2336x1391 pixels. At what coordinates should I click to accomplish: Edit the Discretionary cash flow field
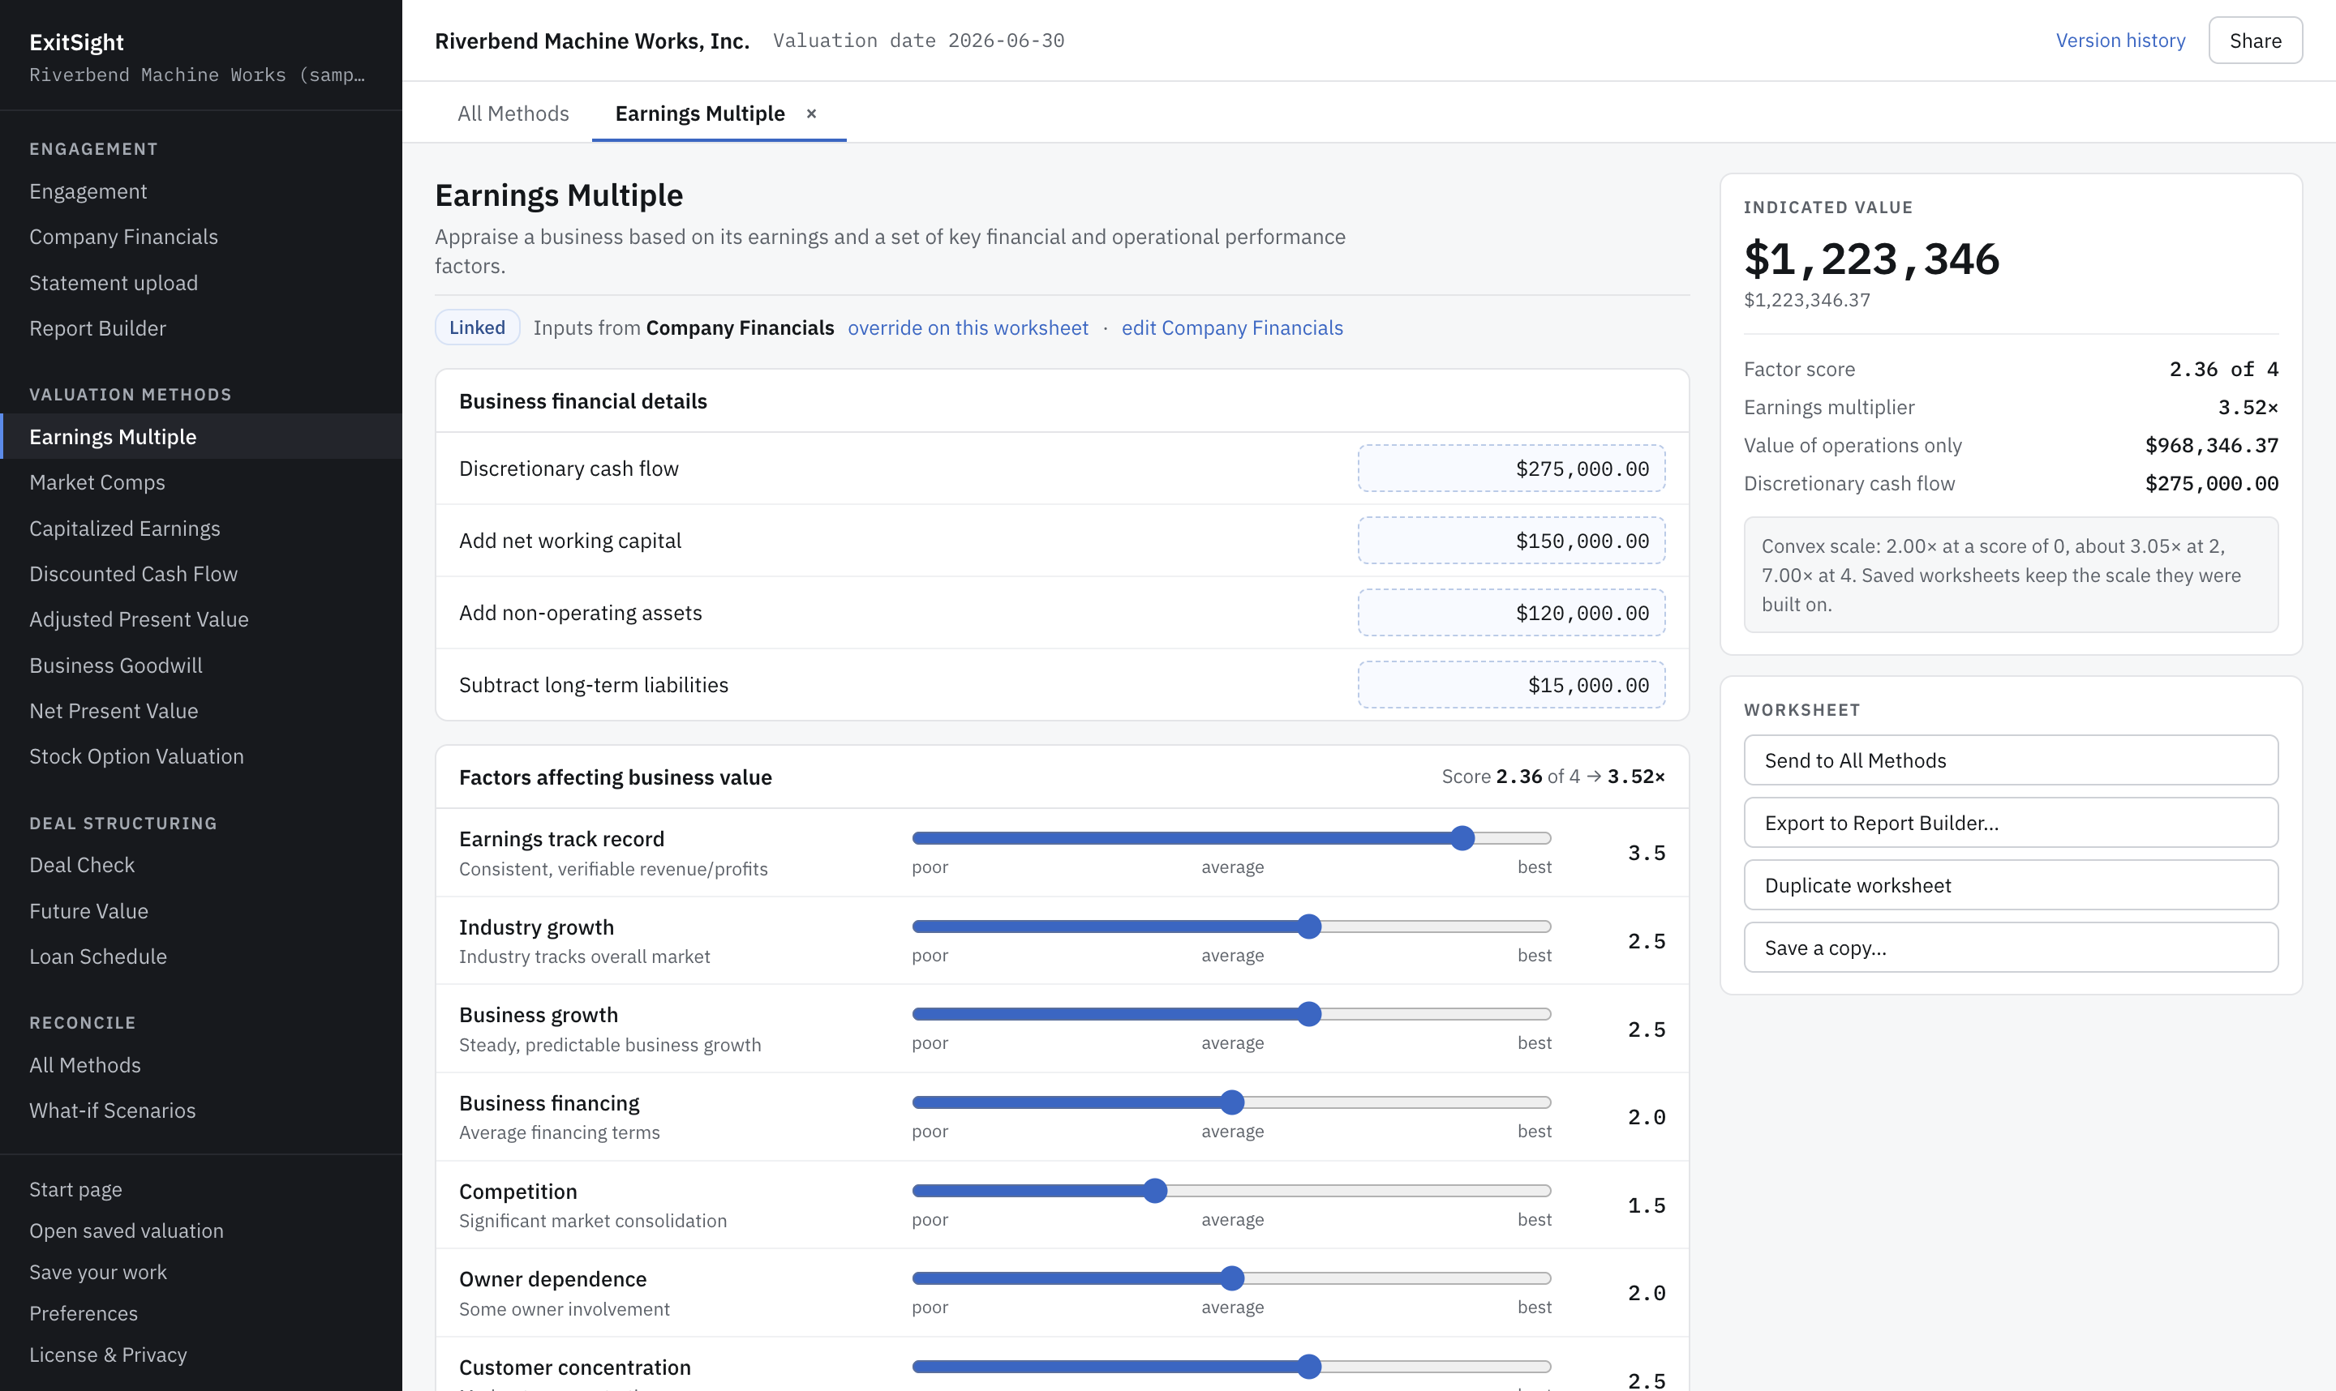coord(1511,468)
